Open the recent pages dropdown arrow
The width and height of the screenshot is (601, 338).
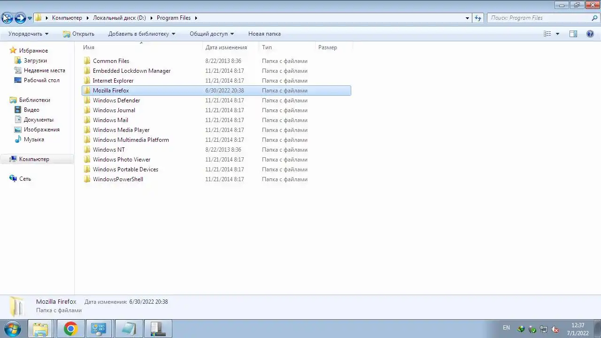click(30, 18)
